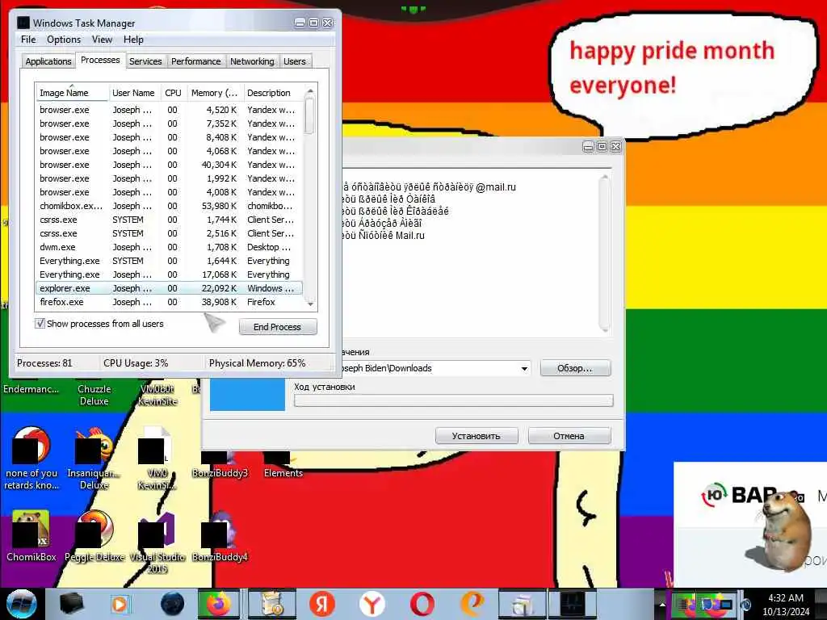Open Insaniquarium Deluxe desktop shortcut
This screenshot has height=620, width=827.
point(94,459)
